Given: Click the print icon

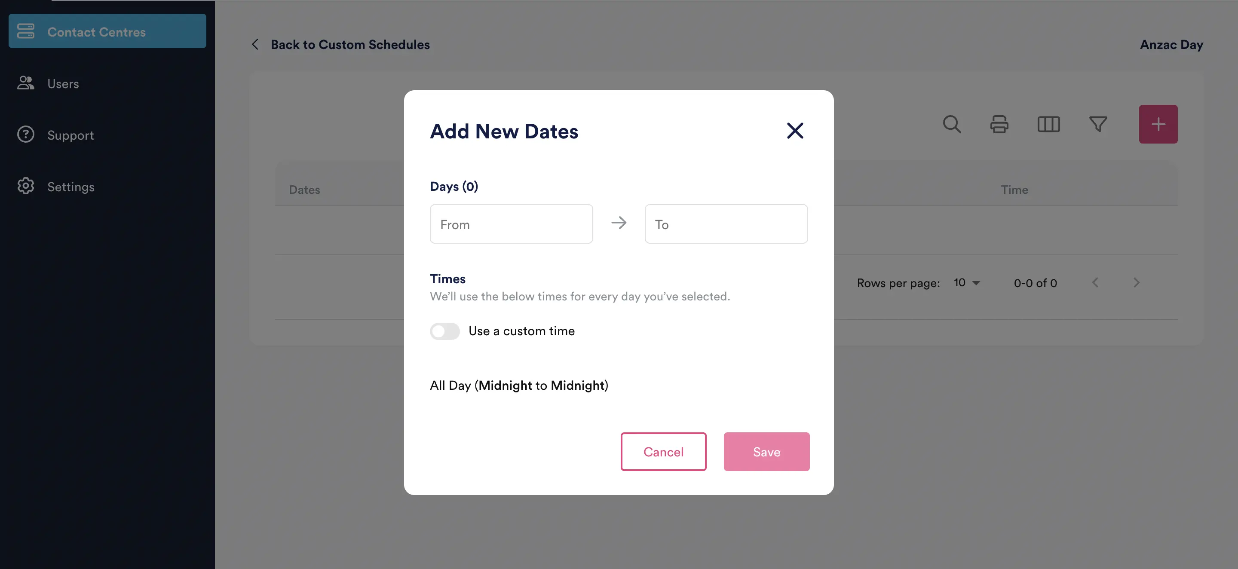Looking at the screenshot, I should click(999, 125).
